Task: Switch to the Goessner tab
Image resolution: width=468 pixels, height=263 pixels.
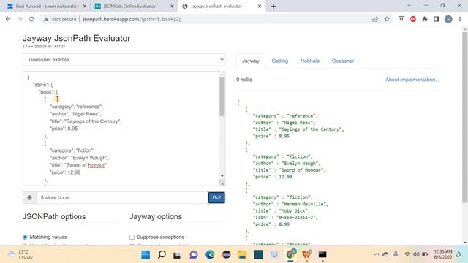Action: click(343, 61)
